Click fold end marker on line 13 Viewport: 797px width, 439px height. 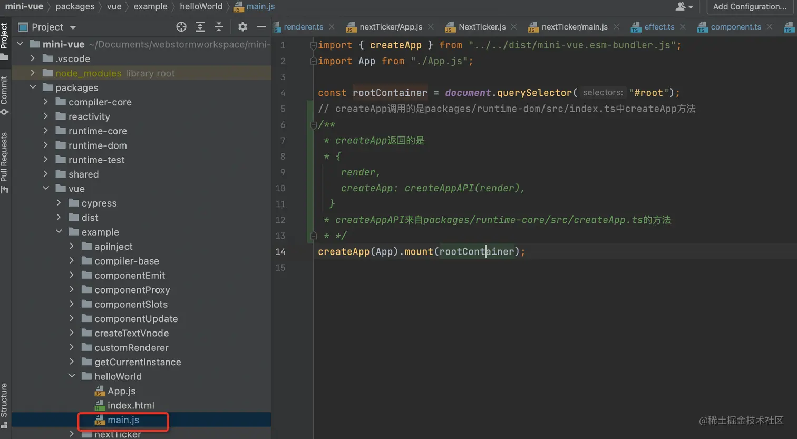tap(314, 236)
